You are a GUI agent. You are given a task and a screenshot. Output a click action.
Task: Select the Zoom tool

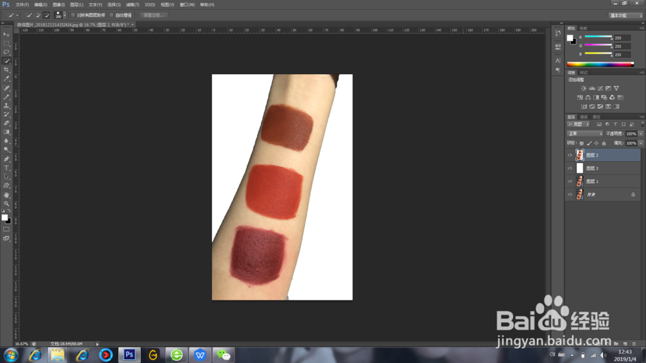(x=6, y=204)
